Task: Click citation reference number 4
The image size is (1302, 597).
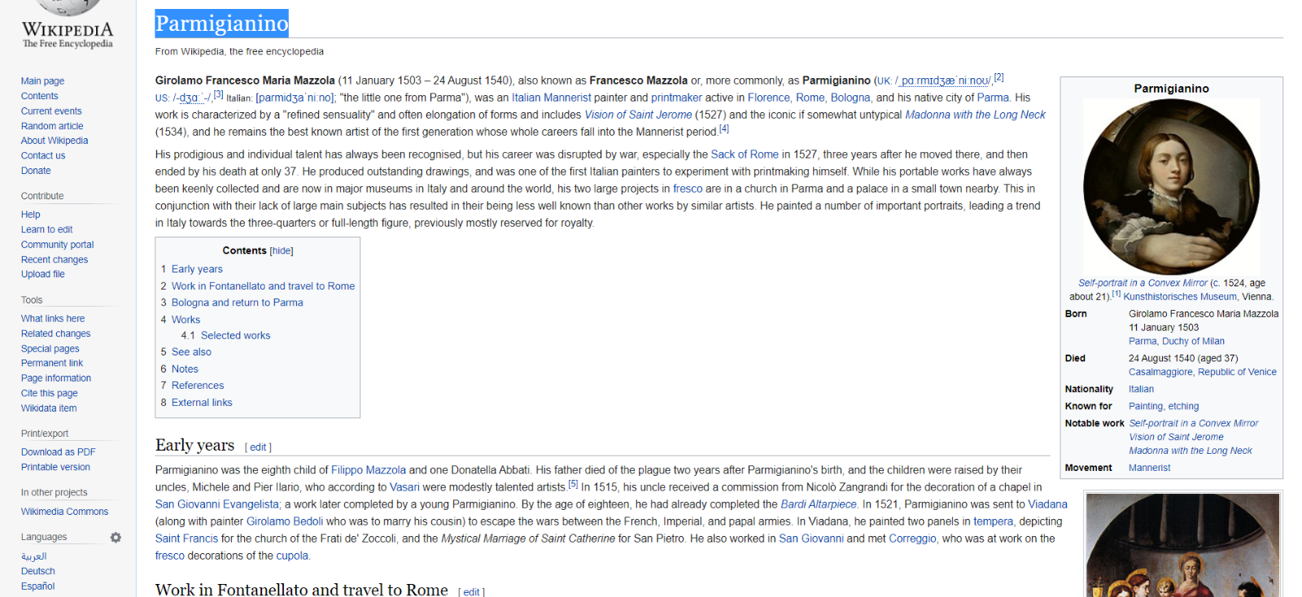Action: 723,129
